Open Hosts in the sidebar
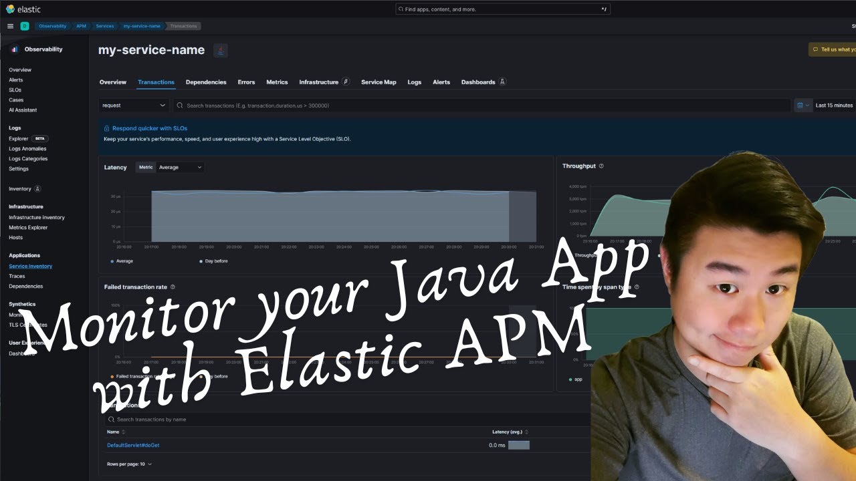Viewport: 856px width, 481px height. click(15, 237)
